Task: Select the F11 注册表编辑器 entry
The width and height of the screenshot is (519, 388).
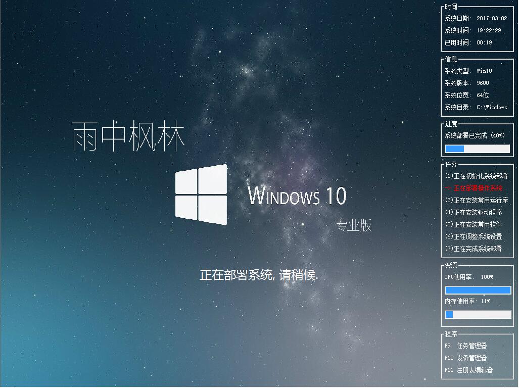Action: pos(468,370)
